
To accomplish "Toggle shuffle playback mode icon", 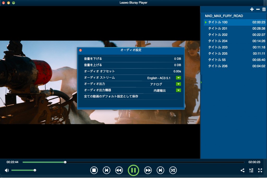I will click(x=173, y=170).
